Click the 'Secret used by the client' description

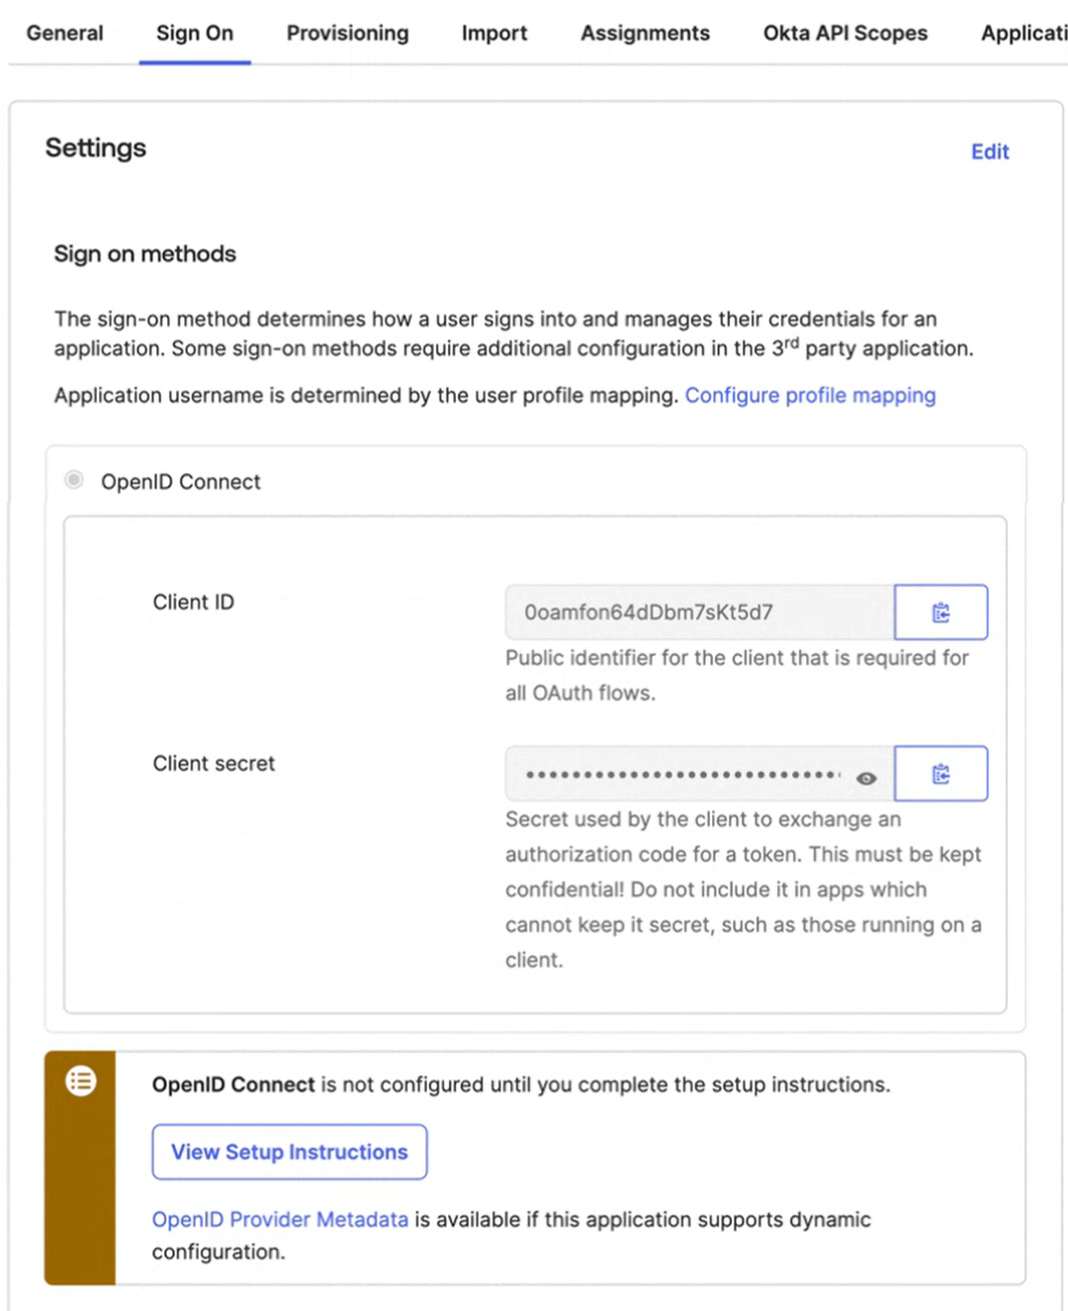[x=744, y=890]
